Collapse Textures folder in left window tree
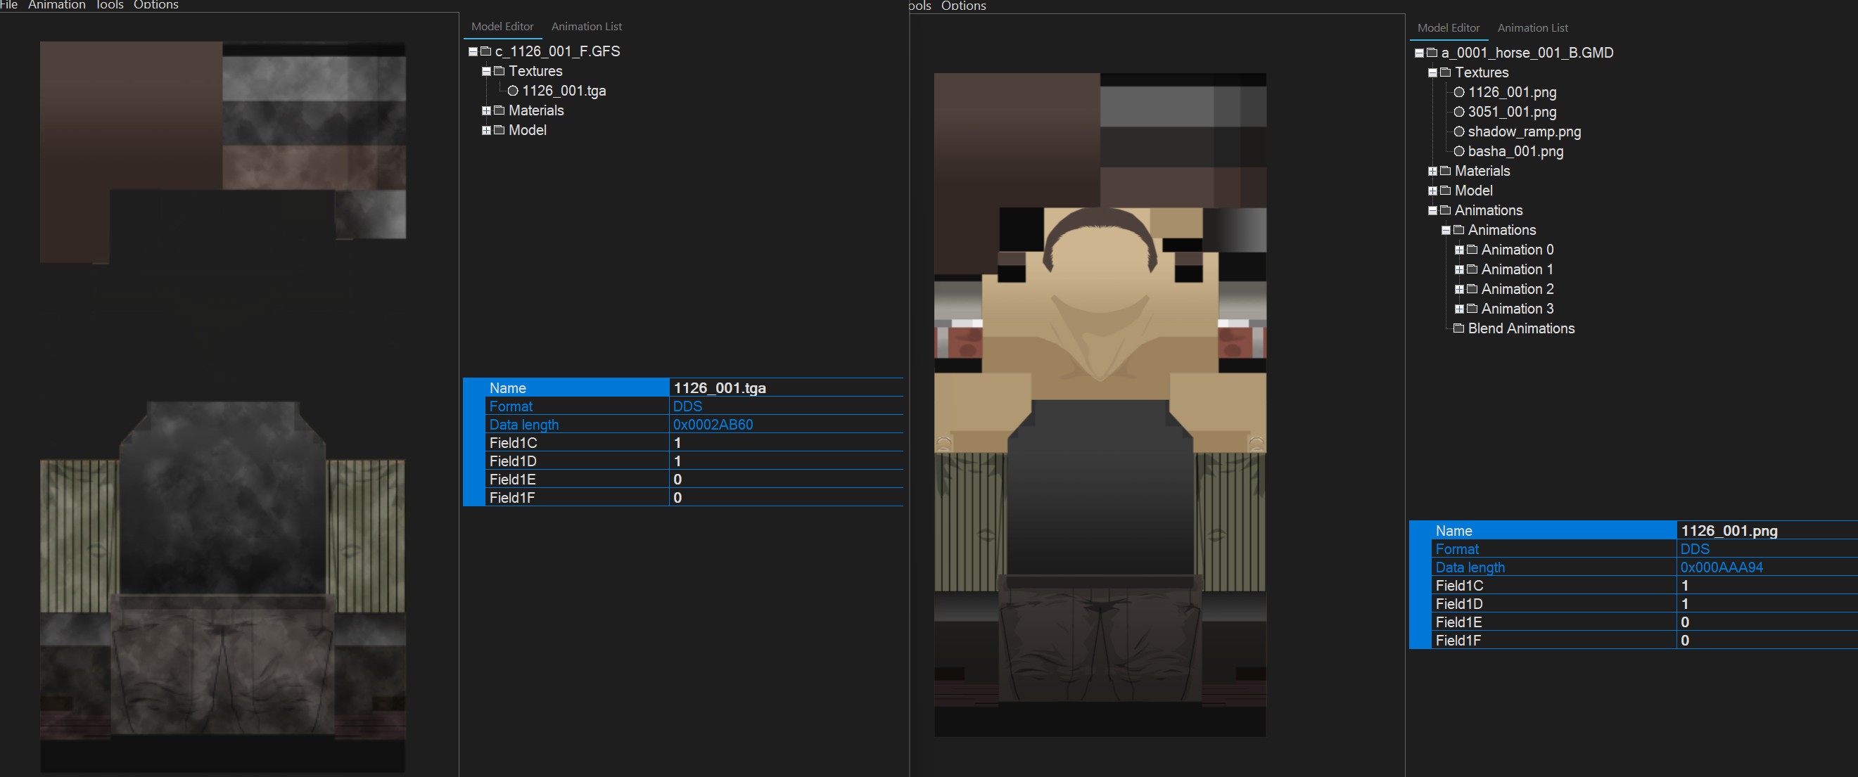The image size is (1858, 777). coord(486,71)
